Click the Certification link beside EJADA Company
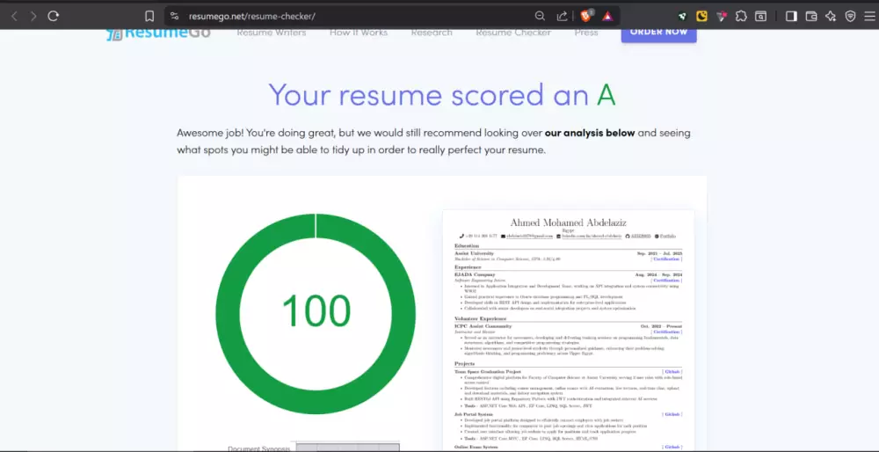This screenshot has width=879, height=452. point(667,281)
